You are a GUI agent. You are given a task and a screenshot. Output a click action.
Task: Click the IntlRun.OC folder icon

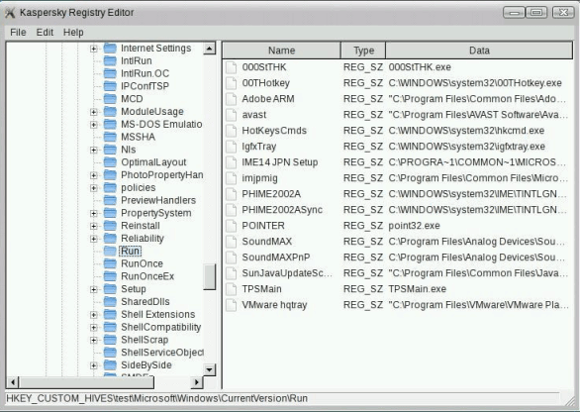click(x=110, y=73)
